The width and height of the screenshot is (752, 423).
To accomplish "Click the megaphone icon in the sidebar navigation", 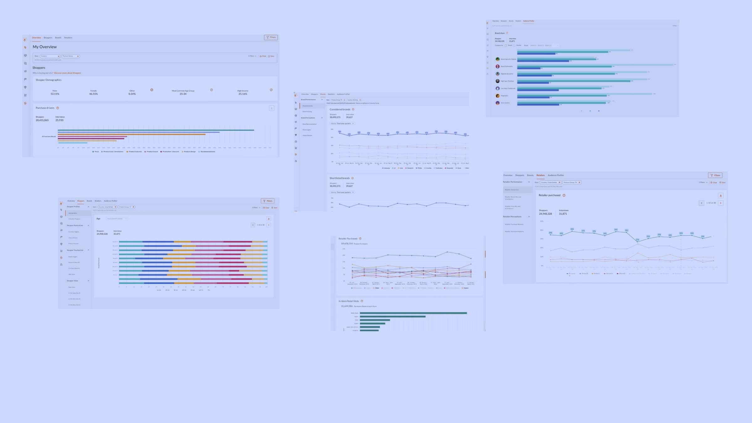I will [25, 71].
